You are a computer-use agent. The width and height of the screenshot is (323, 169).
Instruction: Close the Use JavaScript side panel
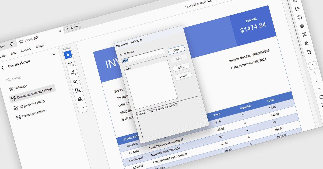(54, 54)
